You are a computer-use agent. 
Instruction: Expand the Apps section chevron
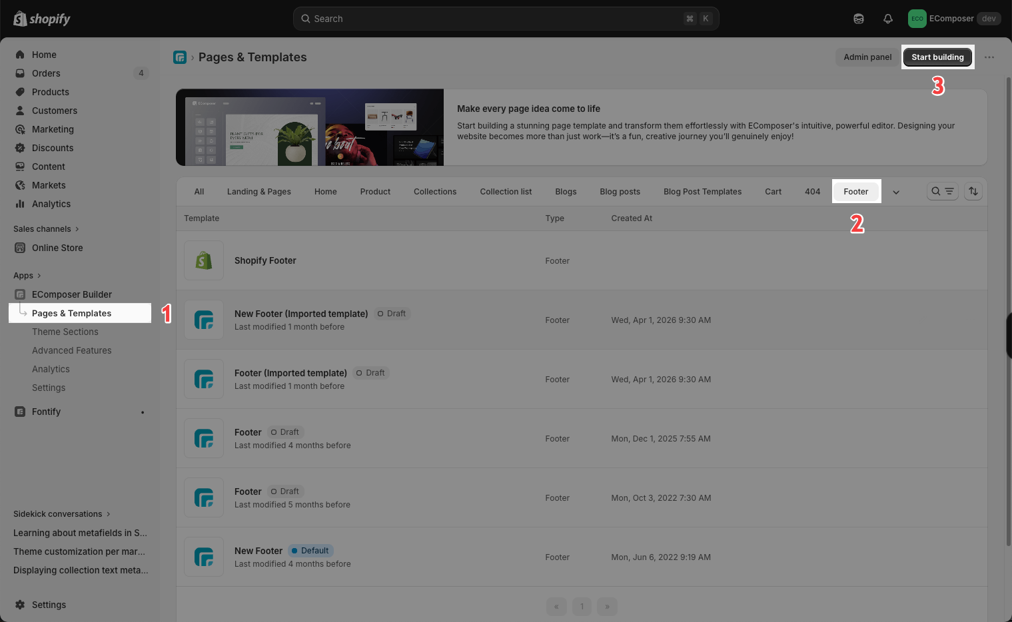(x=39, y=276)
